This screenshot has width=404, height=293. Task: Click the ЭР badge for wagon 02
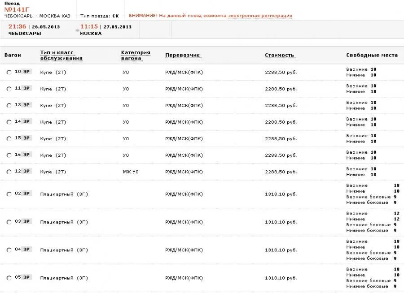[x=26, y=194]
